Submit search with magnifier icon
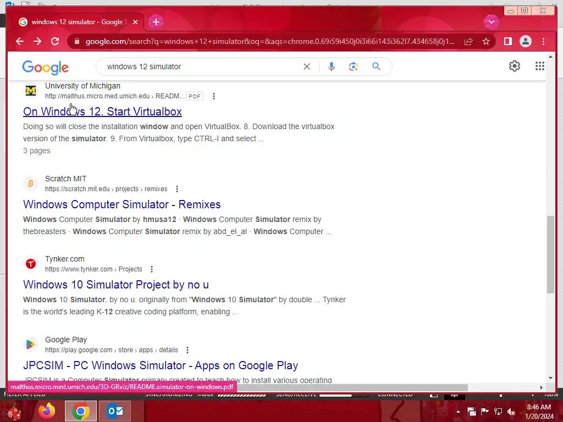 tap(376, 66)
